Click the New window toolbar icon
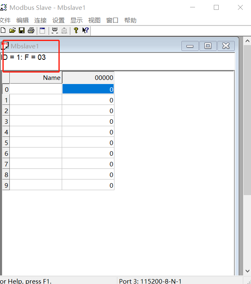Screen dimensions: 251x284 click(42, 30)
